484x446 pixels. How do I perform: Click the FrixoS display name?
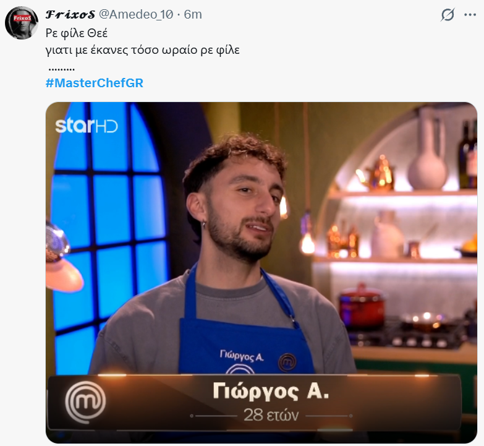pyautogui.click(x=70, y=14)
